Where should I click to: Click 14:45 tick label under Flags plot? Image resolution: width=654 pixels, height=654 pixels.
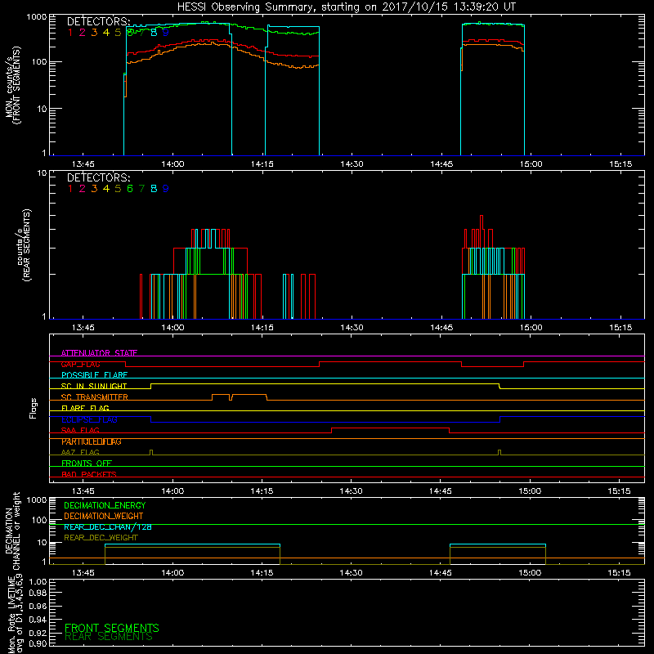click(x=440, y=491)
